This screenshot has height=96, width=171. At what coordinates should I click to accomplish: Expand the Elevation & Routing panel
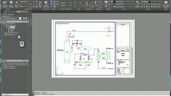click(66, 9)
